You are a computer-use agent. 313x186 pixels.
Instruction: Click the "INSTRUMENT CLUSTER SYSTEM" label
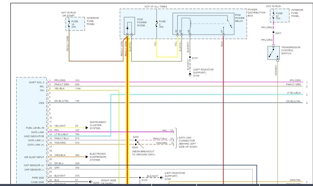click(x=98, y=125)
